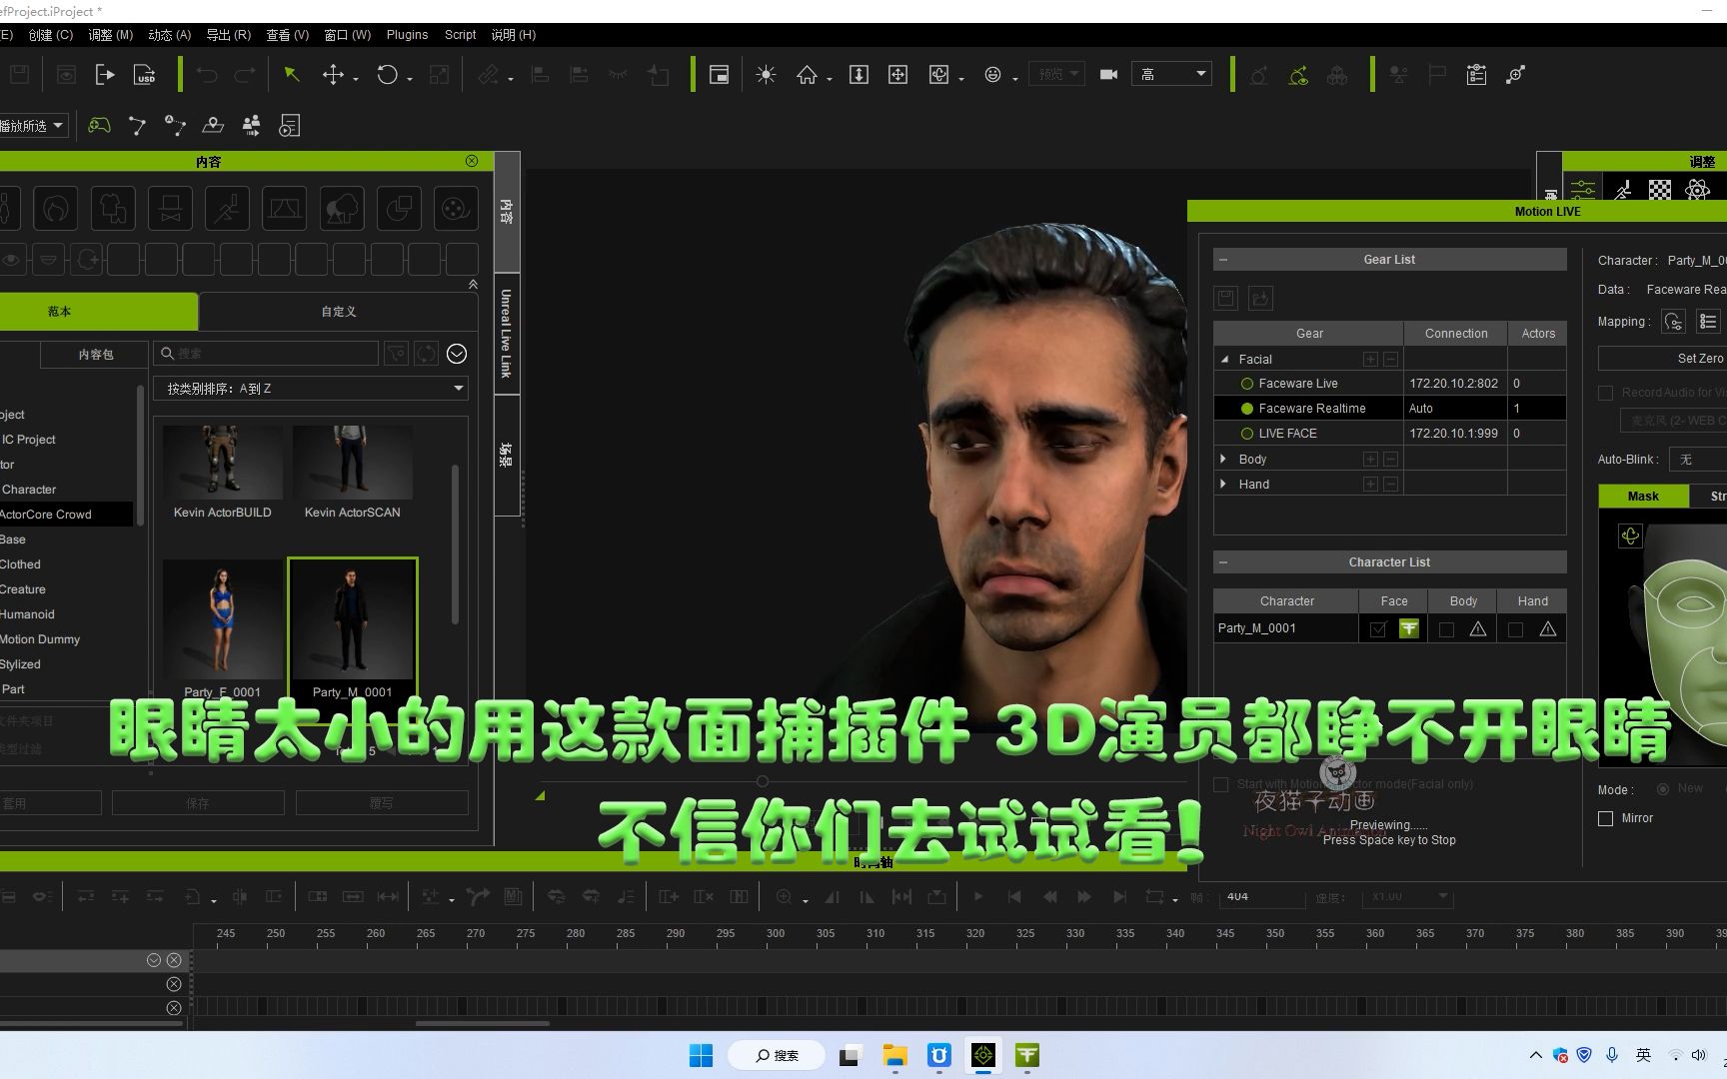Open the render quality dropdown showing 高

point(1171,73)
